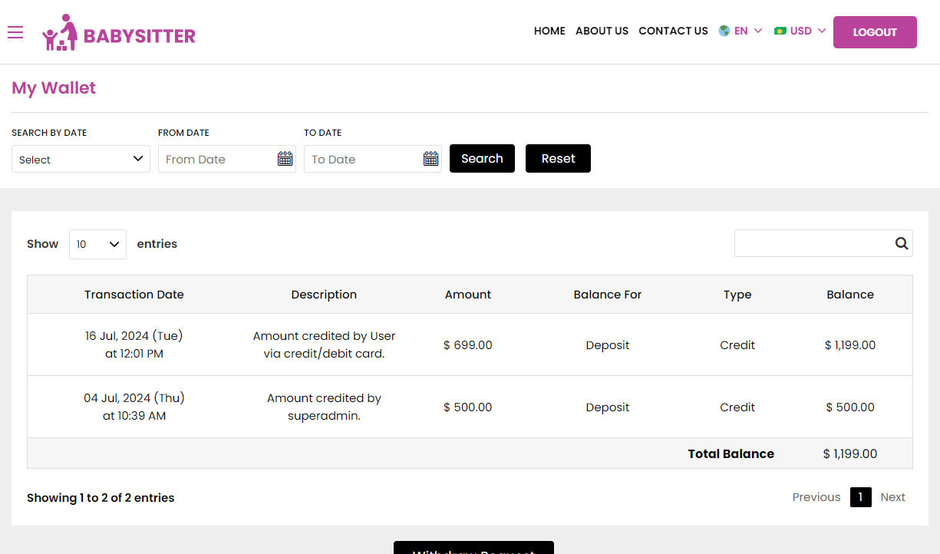Go to the Next page

click(x=892, y=497)
